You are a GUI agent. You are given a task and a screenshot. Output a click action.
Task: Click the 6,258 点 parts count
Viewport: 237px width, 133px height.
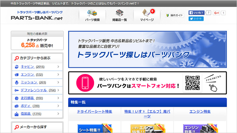(30, 45)
